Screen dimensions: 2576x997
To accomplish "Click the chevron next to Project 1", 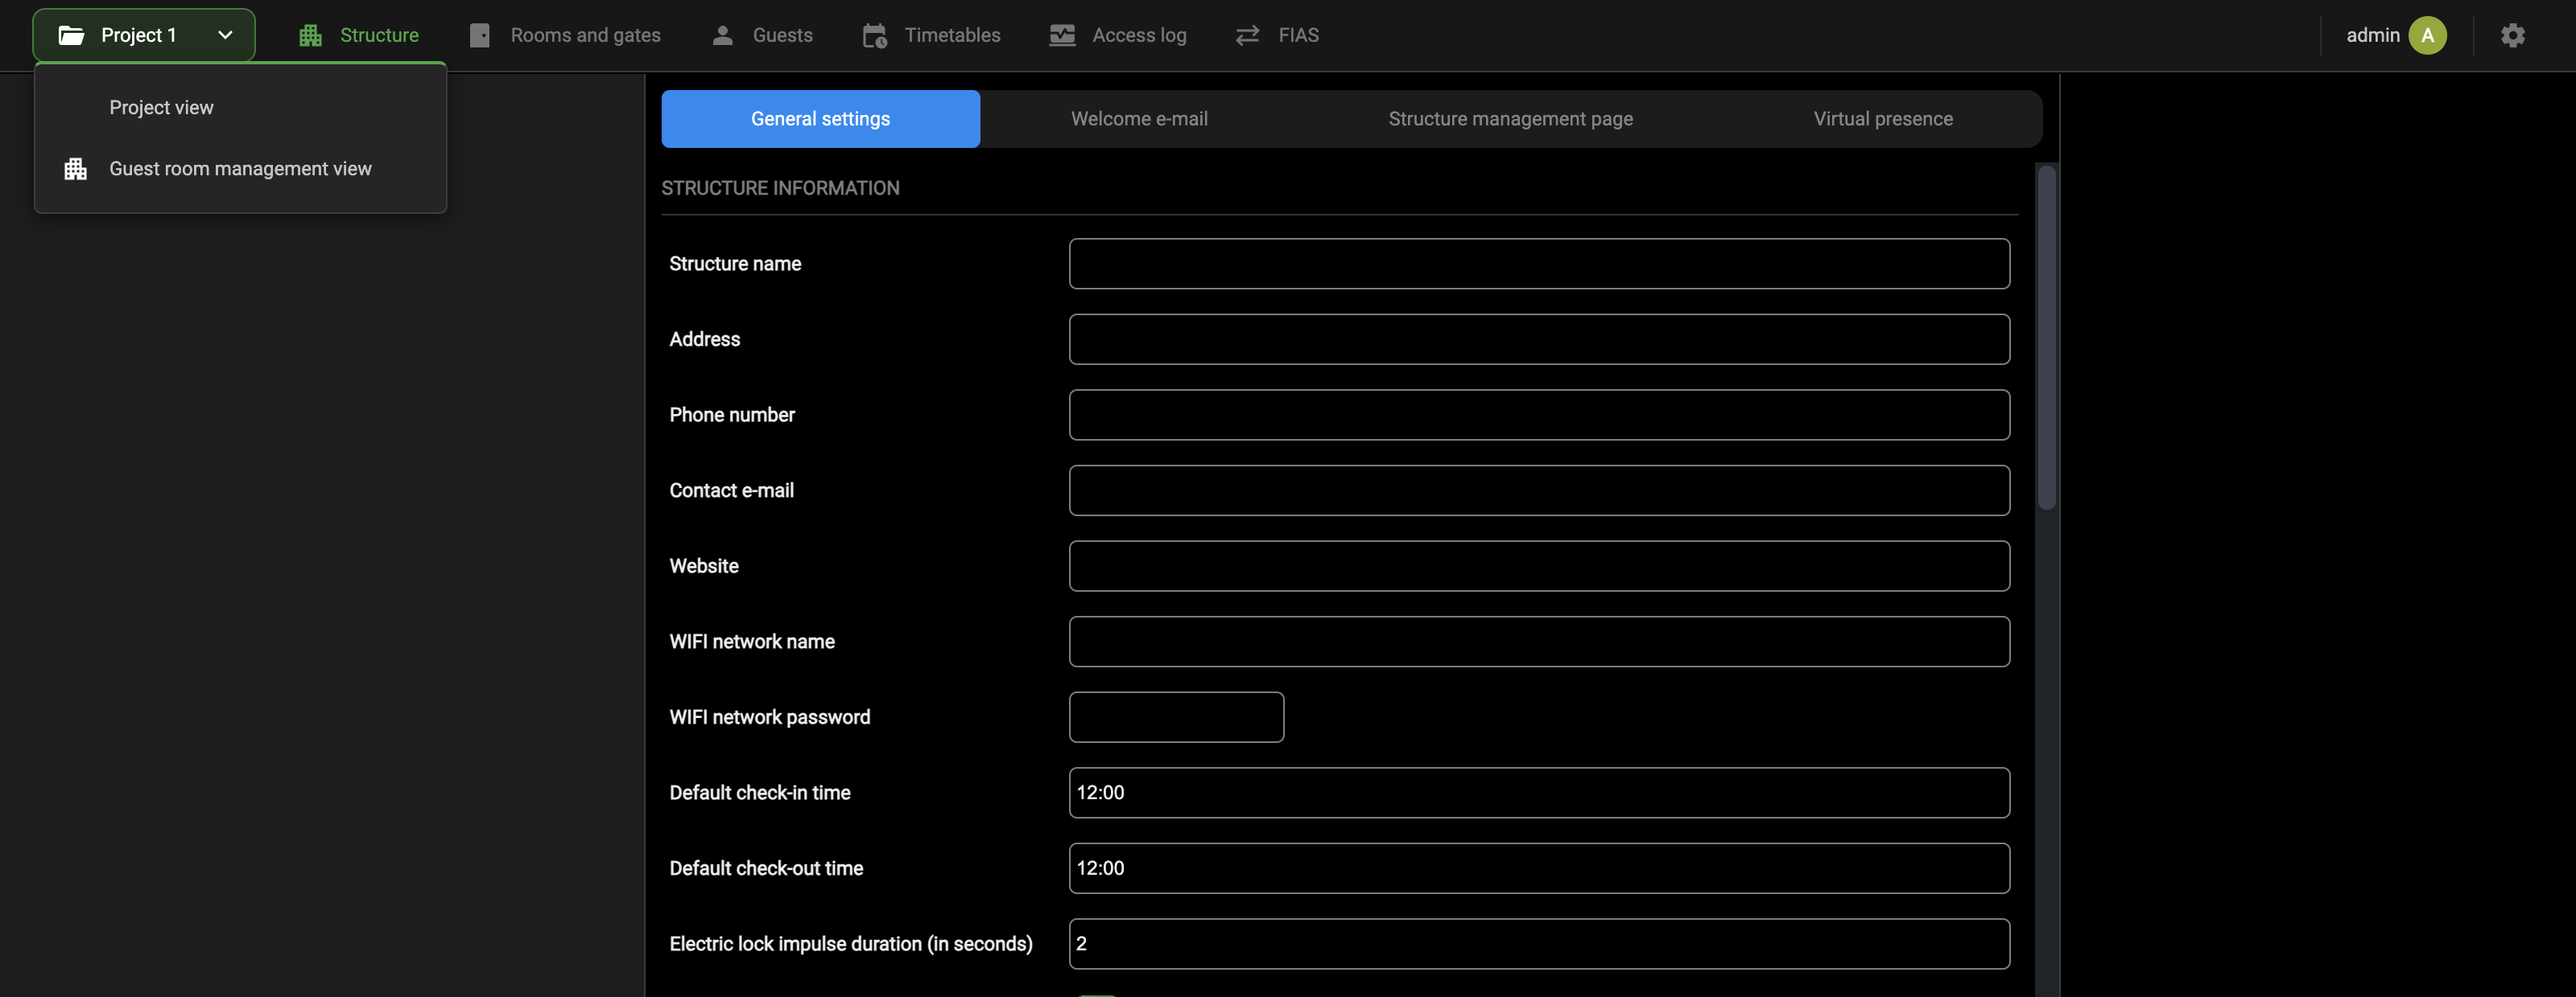I will coord(225,35).
